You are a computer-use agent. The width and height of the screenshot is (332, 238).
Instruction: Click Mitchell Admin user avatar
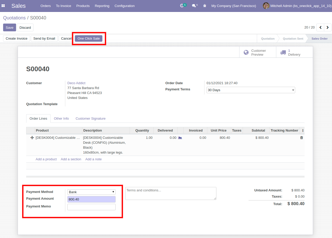(266, 6)
